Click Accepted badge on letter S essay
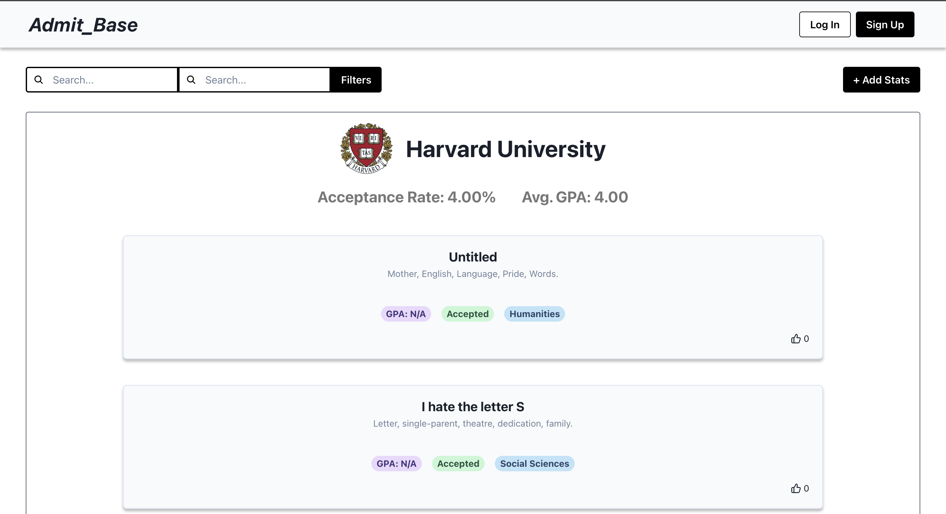The image size is (946, 514). click(x=458, y=464)
